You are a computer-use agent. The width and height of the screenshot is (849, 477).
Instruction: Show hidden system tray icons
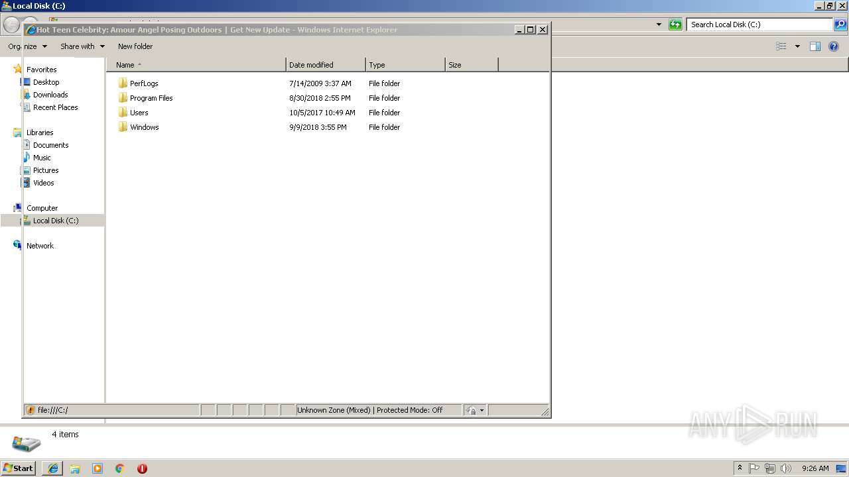coord(740,468)
